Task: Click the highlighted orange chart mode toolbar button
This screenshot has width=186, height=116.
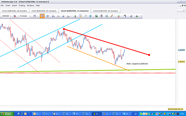Action: [42, 16]
